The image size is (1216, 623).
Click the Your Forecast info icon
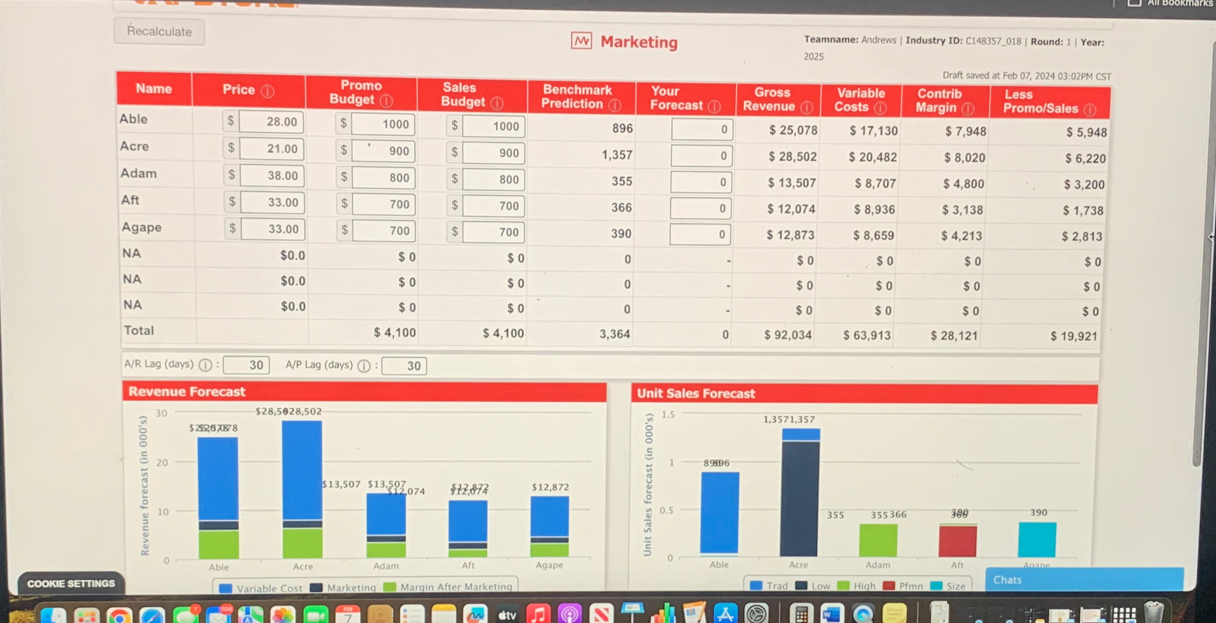click(x=714, y=106)
